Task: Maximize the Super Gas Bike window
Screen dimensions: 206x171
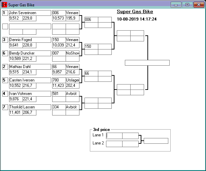Action: [x=187, y=5]
